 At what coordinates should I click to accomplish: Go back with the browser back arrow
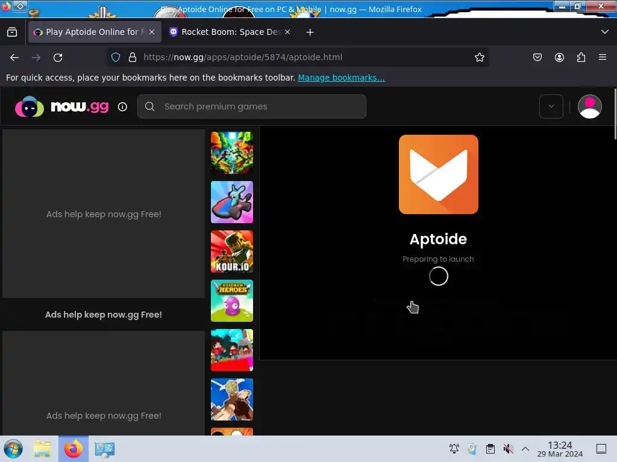tap(14, 58)
